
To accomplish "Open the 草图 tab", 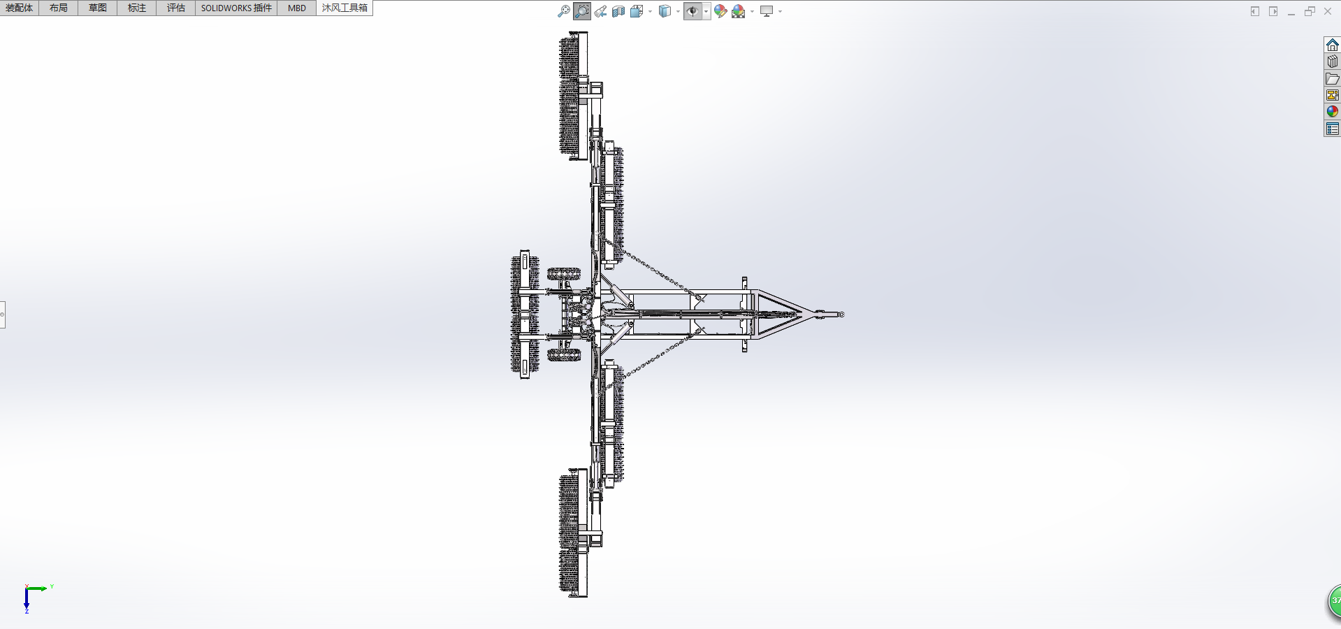I will pos(98,8).
